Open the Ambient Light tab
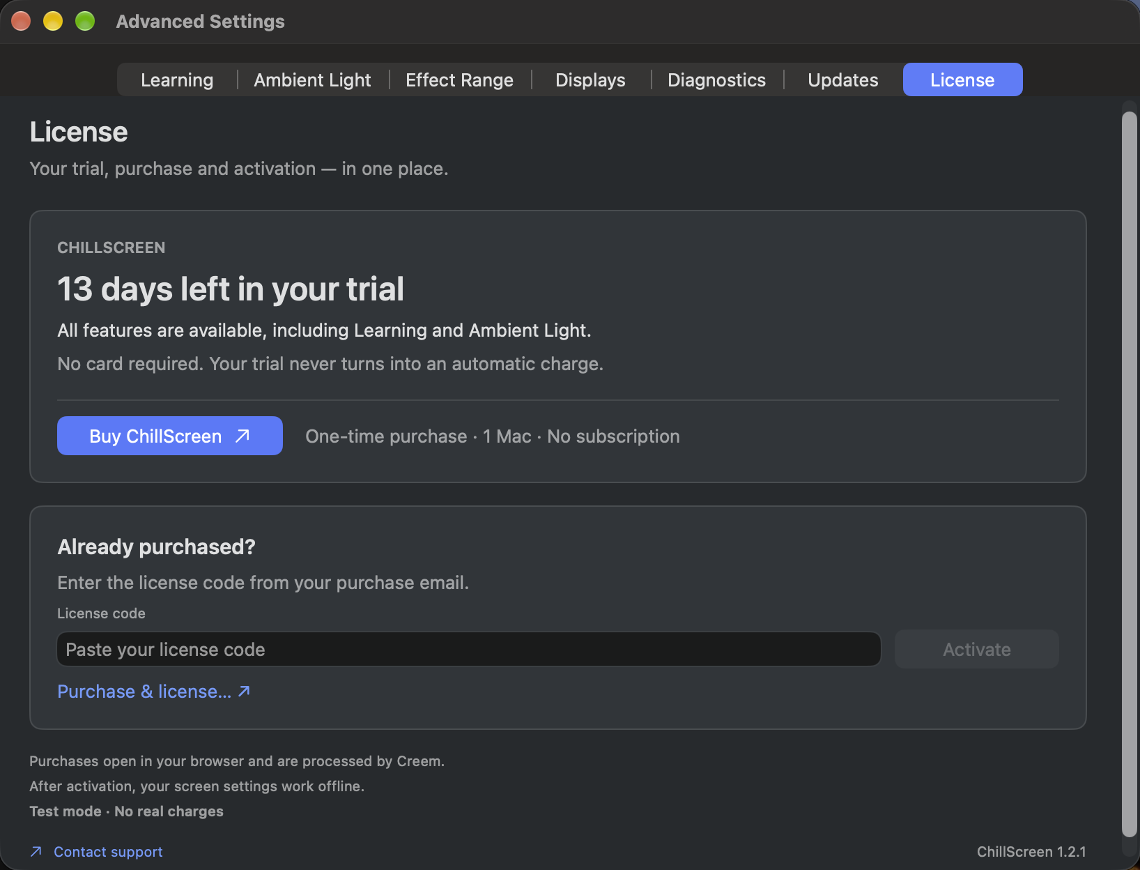This screenshot has height=870, width=1140. 312,80
